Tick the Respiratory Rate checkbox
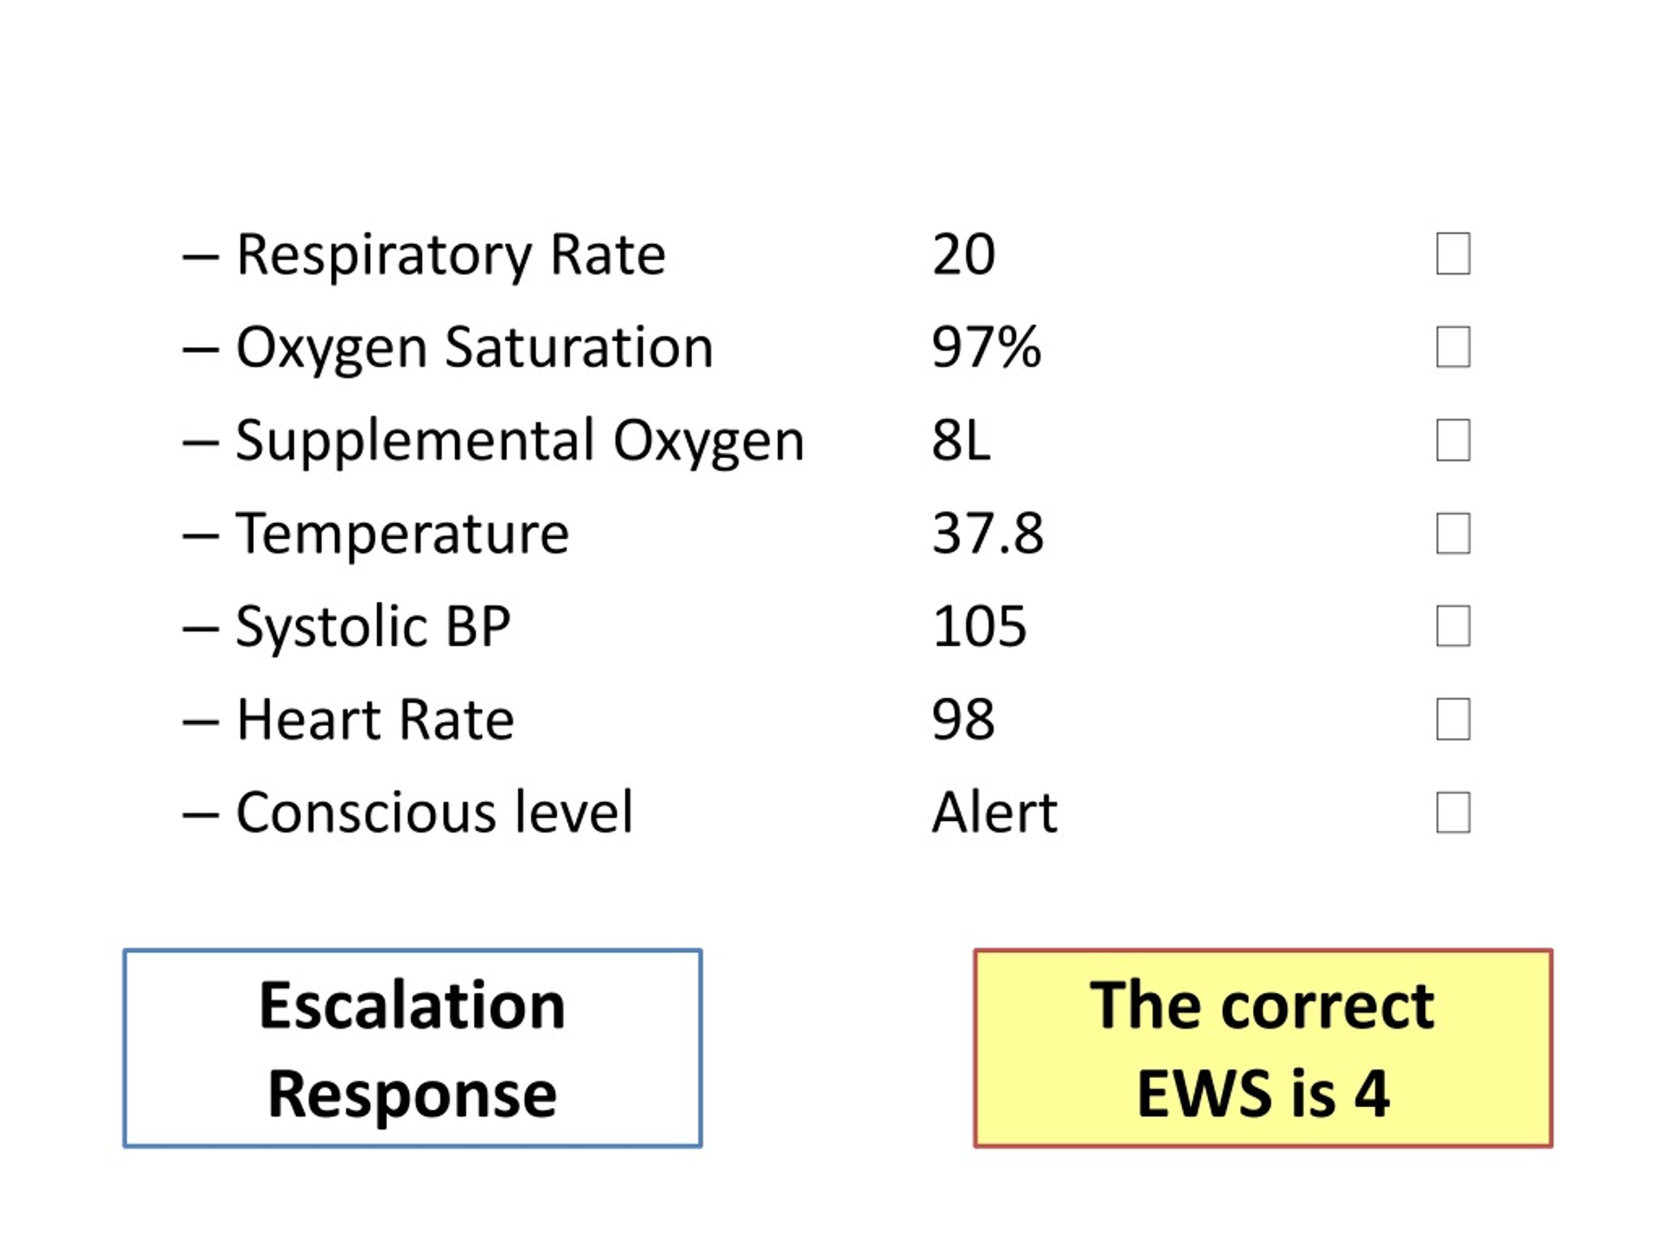Viewport: 1662px width, 1246px height. [x=1453, y=254]
